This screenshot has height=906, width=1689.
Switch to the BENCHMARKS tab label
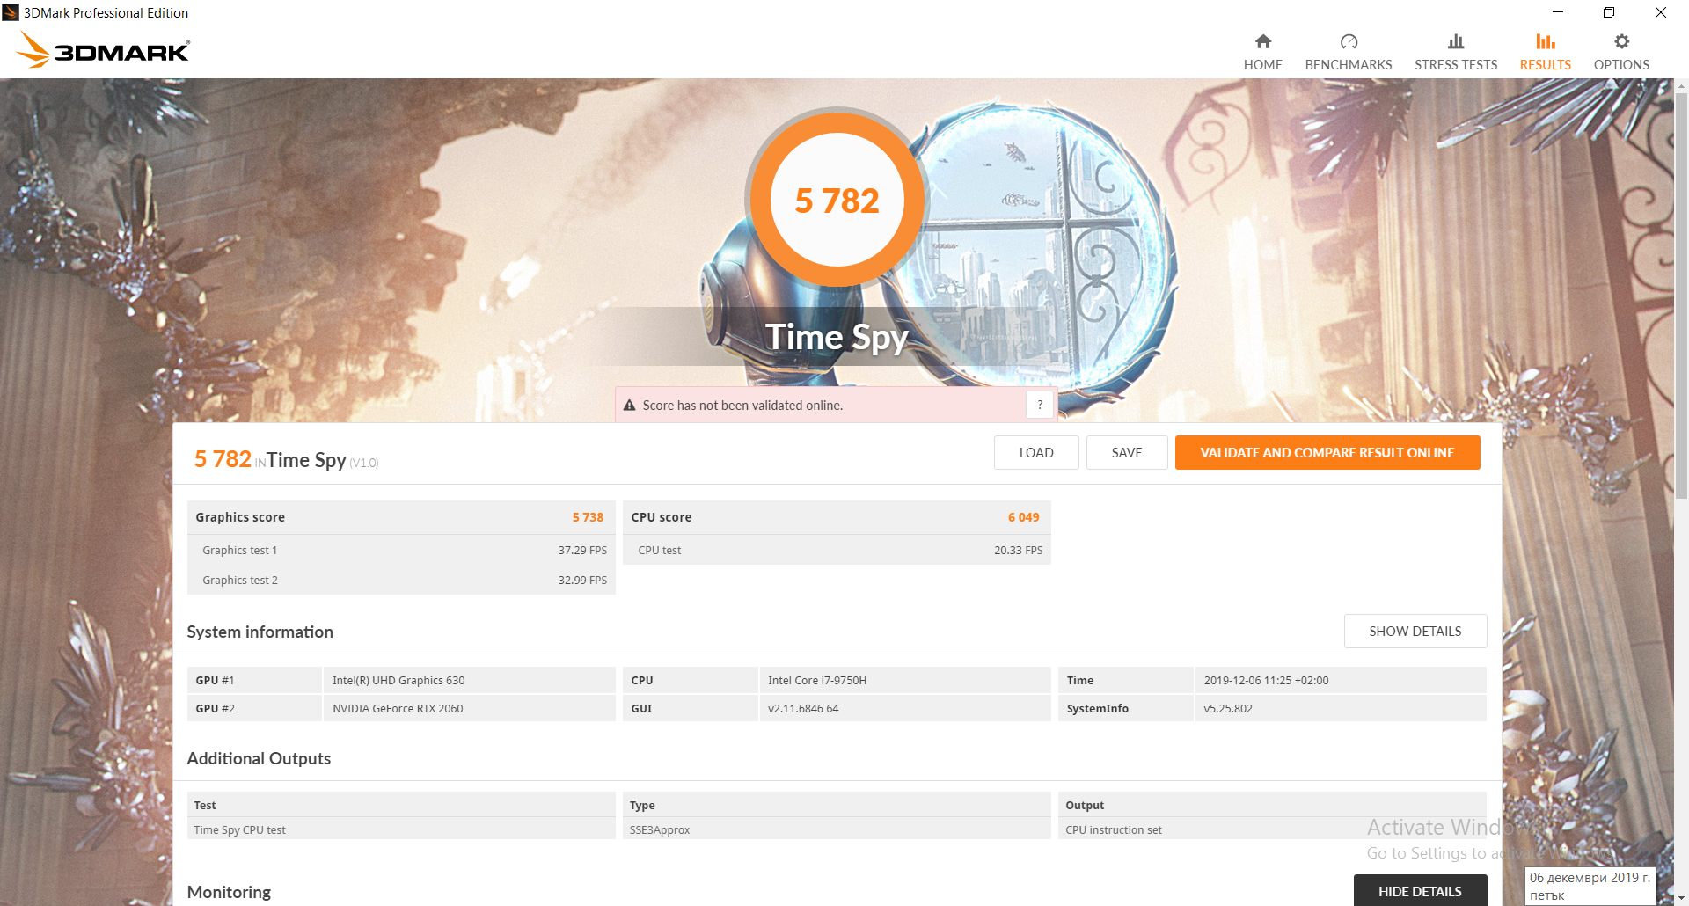1349,65
